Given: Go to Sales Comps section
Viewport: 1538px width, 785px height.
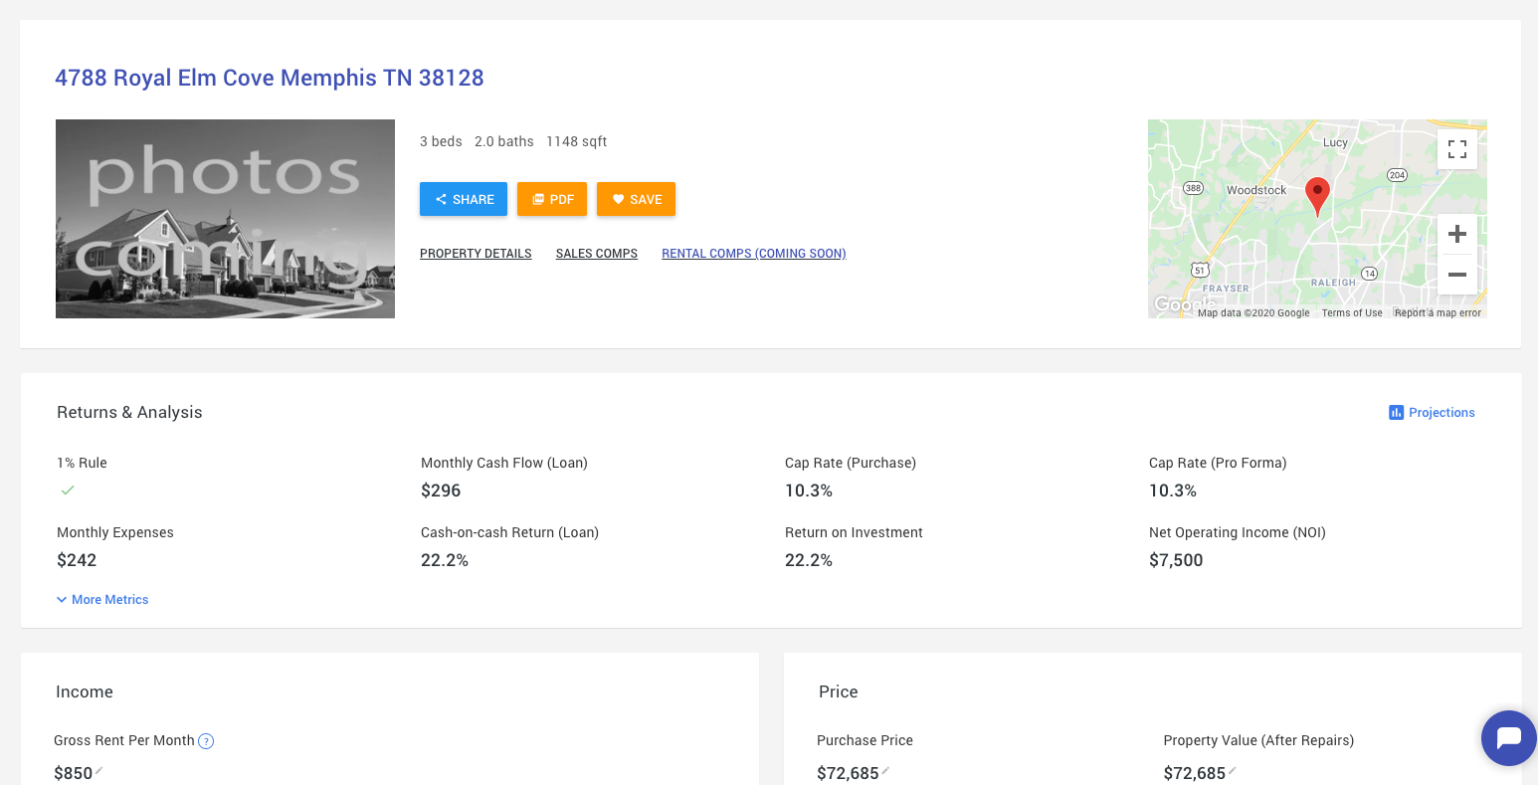Looking at the screenshot, I should click(597, 254).
